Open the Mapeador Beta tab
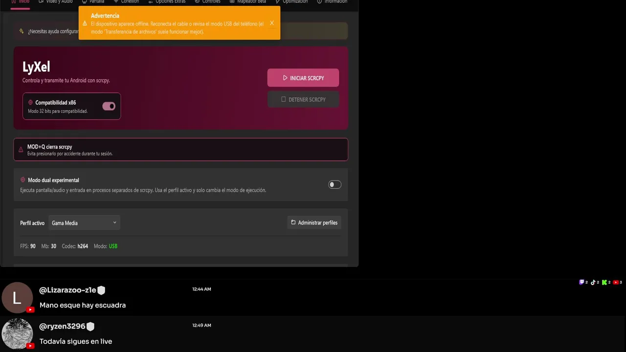The image size is (626, 352). coord(248,2)
